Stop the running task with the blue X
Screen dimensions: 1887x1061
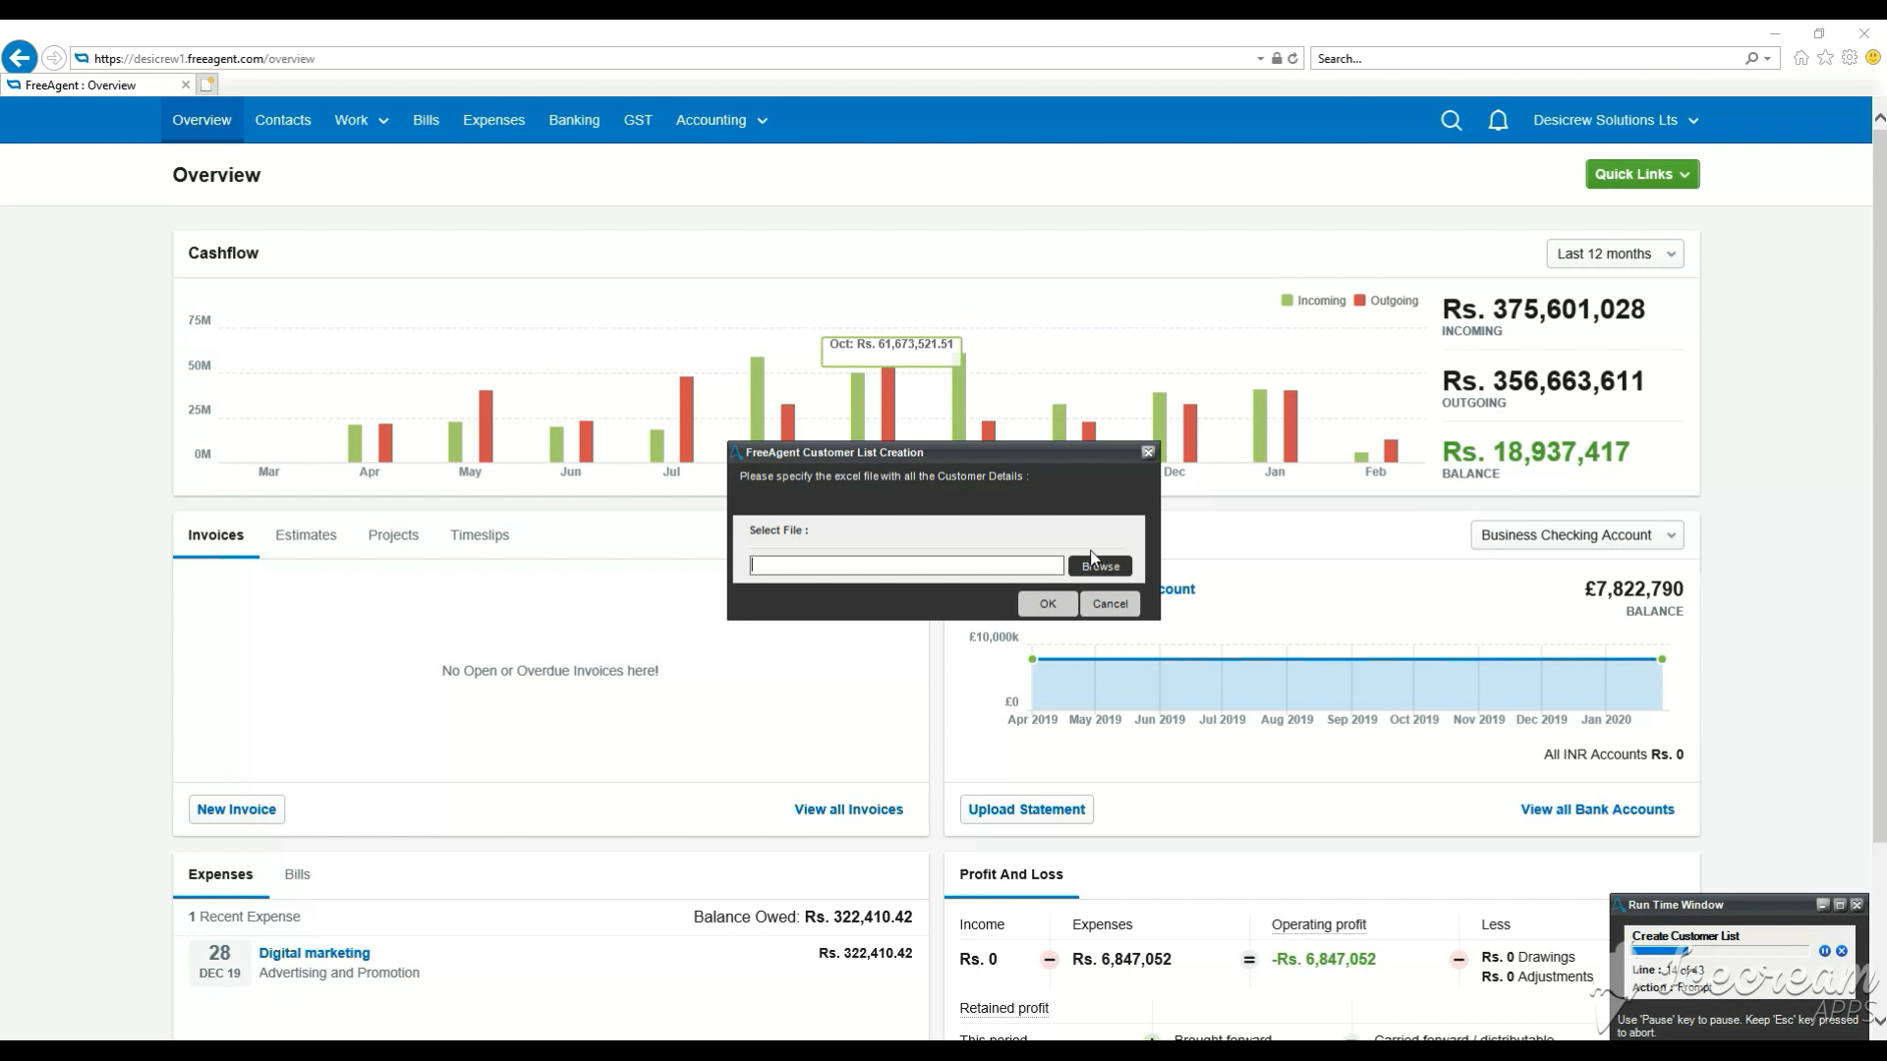(x=1842, y=951)
